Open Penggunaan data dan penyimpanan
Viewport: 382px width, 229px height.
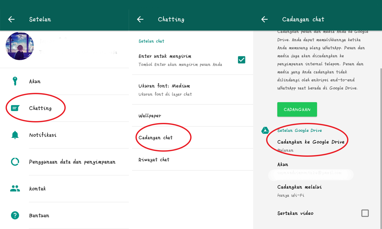64,162
